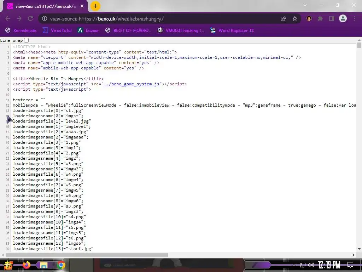
Task: Switch to Chrome in the taskbar
Action: click(61, 265)
